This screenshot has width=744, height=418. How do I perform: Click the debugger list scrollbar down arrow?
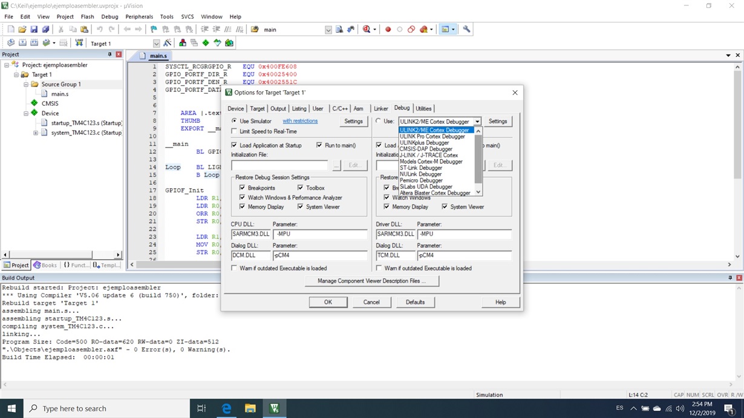point(478,192)
